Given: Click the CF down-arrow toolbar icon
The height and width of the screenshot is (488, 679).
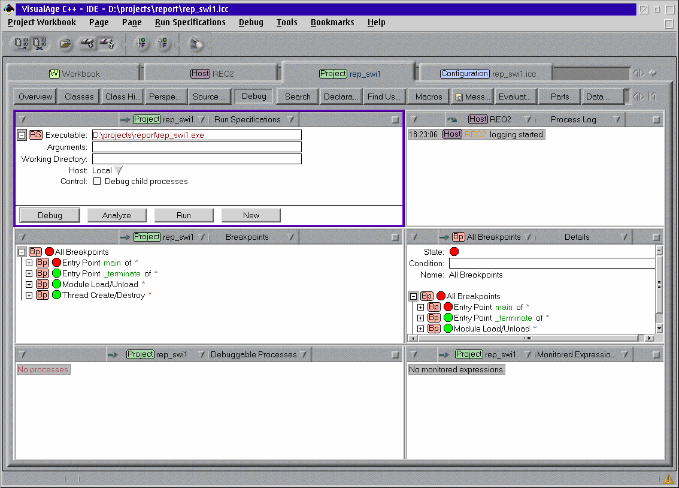Looking at the screenshot, I should point(141,43).
